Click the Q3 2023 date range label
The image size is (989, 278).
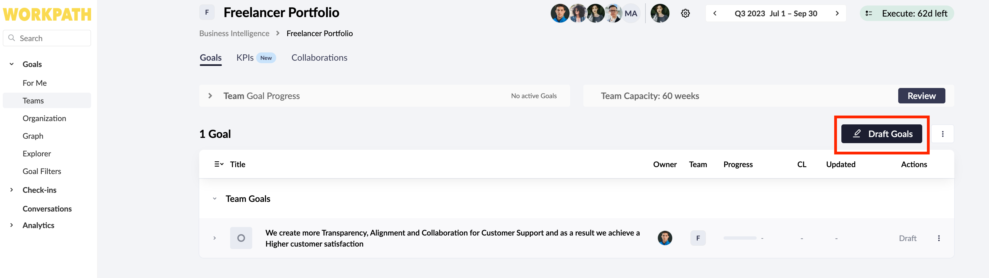(776, 14)
